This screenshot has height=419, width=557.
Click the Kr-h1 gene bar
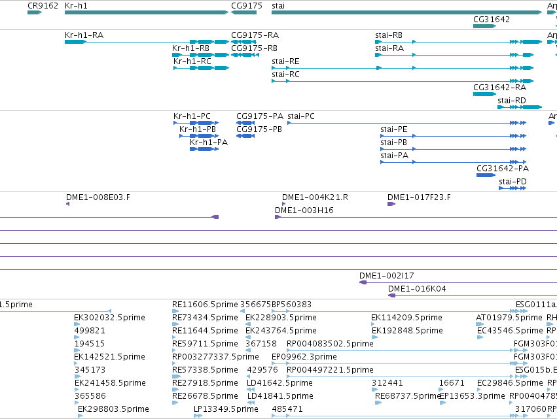147,12
